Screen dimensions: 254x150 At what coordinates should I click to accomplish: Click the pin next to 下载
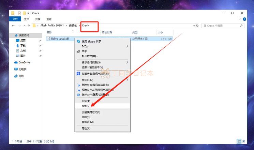pyautogui.click(x=40, y=46)
